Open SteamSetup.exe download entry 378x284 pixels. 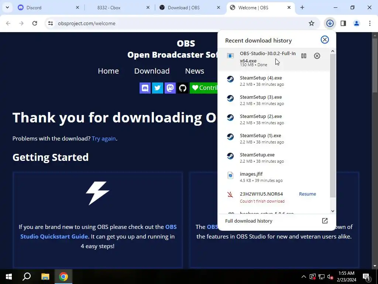[x=274, y=158]
